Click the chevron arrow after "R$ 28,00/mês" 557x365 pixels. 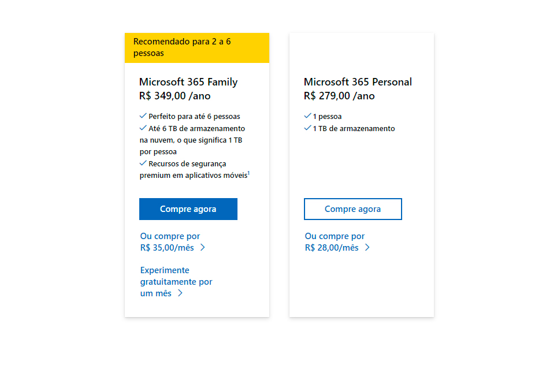367,248
